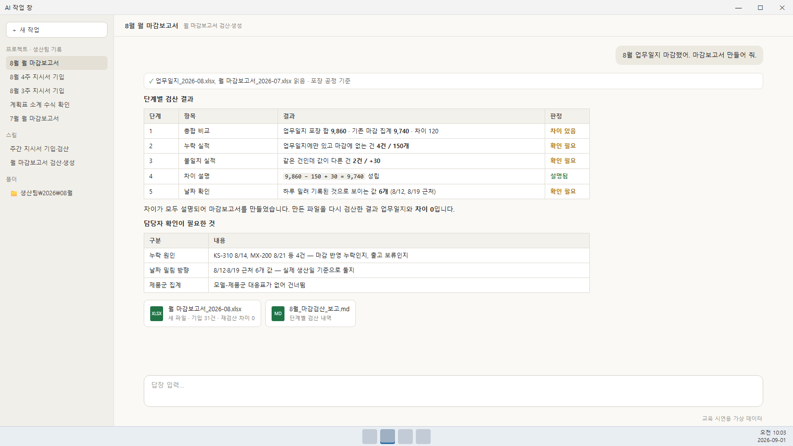
Task: Click the 누락 실적 item cell
Action: [x=228, y=146]
